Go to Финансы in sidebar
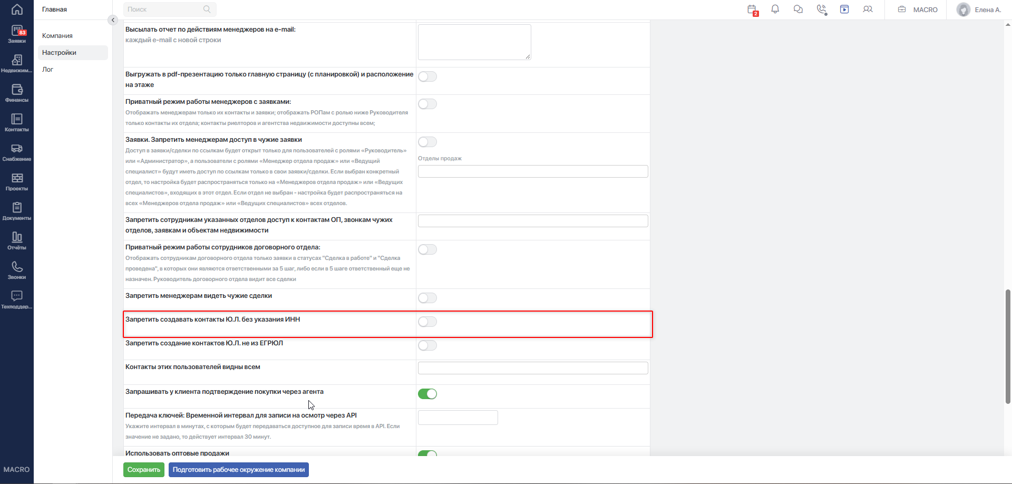The width and height of the screenshot is (1012, 484). 17,93
